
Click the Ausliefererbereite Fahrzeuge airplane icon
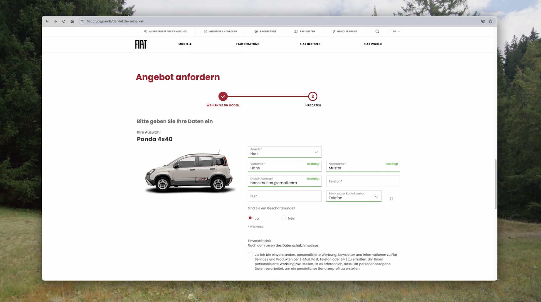point(145,31)
